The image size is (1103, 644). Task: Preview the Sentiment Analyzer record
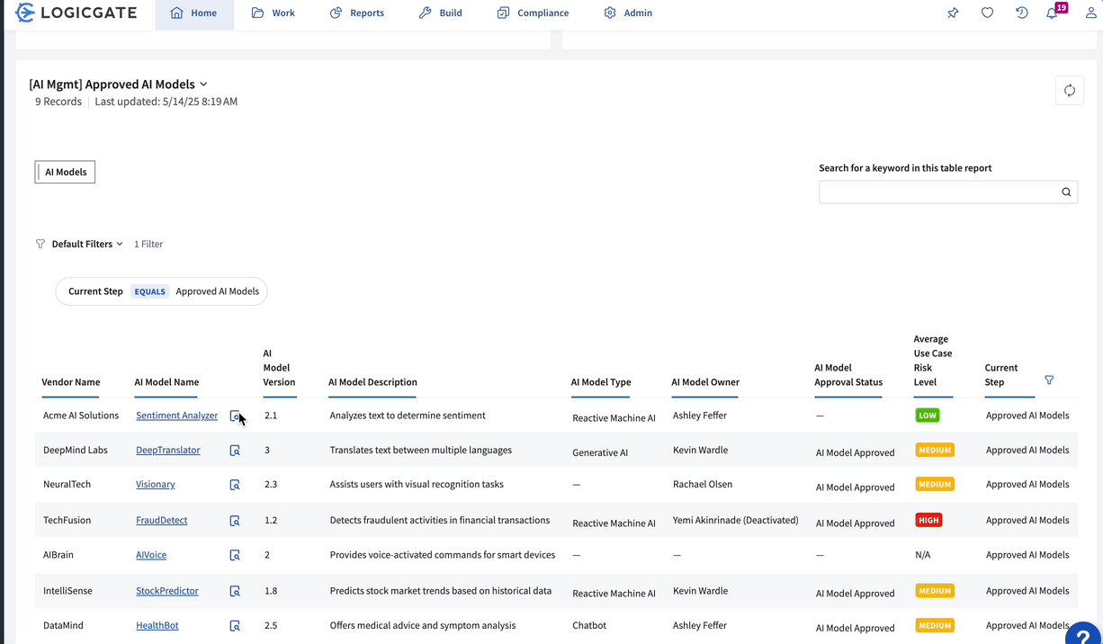pos(235,416)
